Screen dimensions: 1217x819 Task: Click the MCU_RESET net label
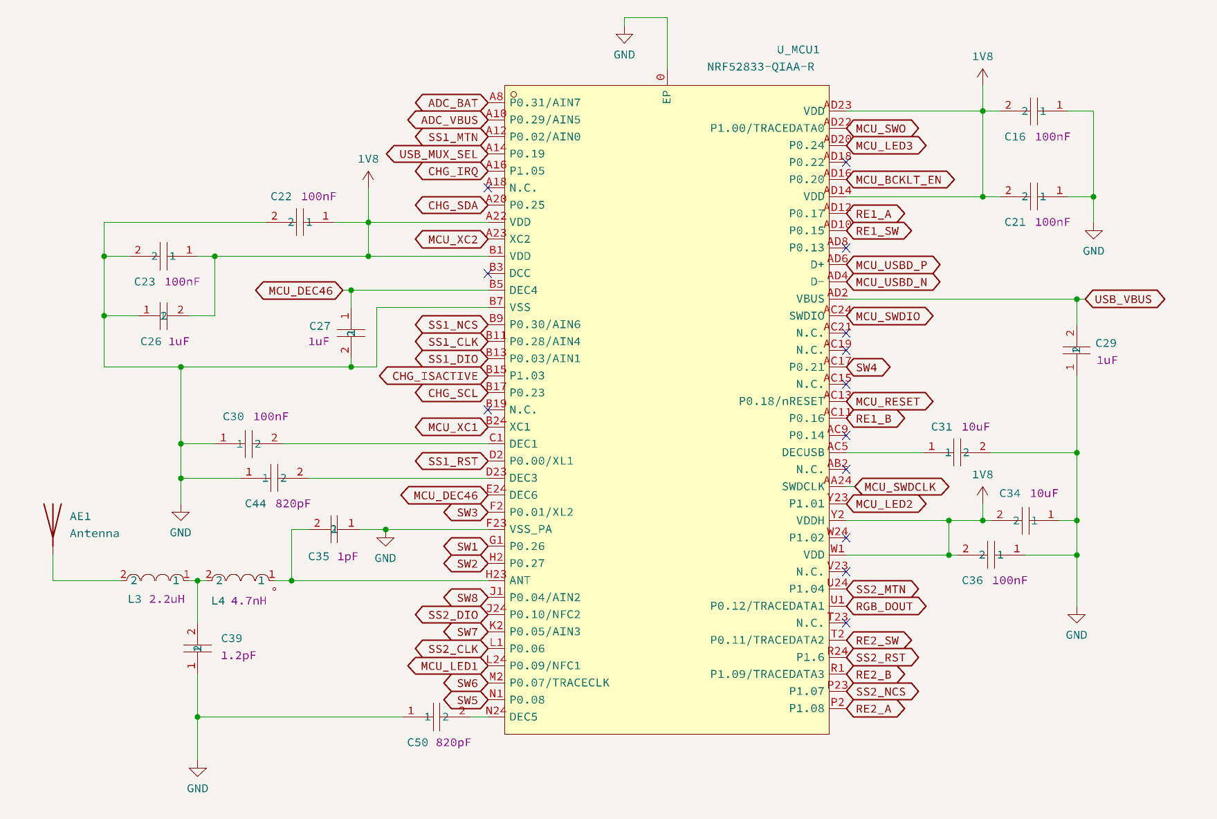point(890,401)
